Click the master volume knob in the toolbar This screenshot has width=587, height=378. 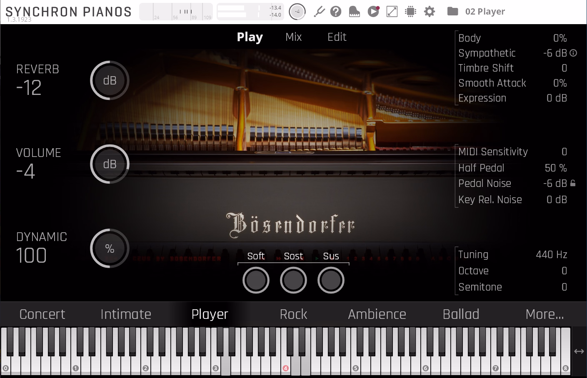tap(297, 11)
